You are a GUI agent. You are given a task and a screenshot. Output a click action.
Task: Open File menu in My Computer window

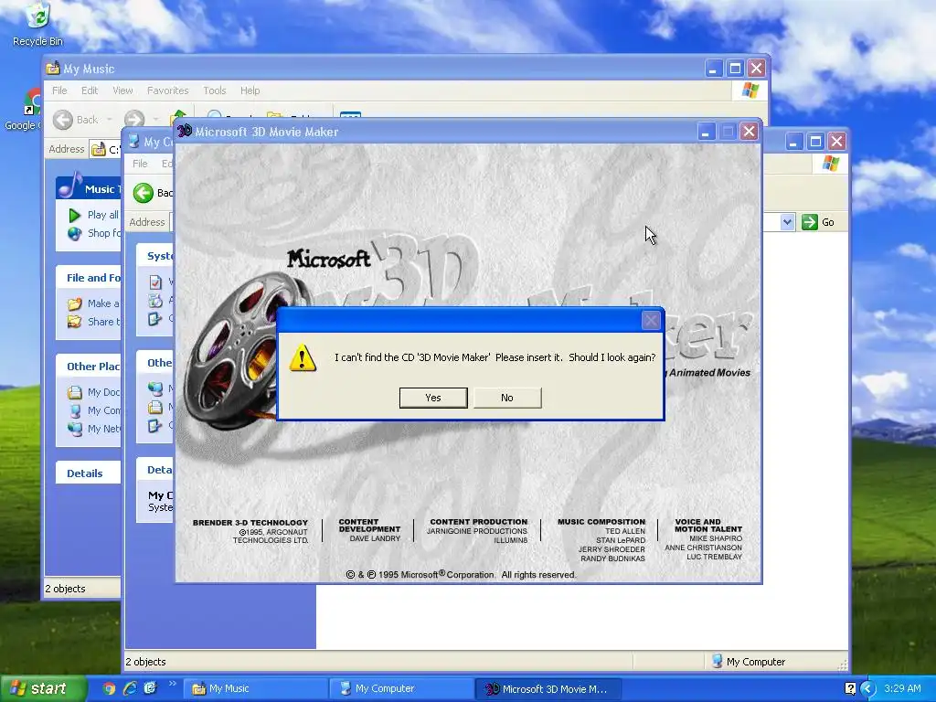[140, 164]
